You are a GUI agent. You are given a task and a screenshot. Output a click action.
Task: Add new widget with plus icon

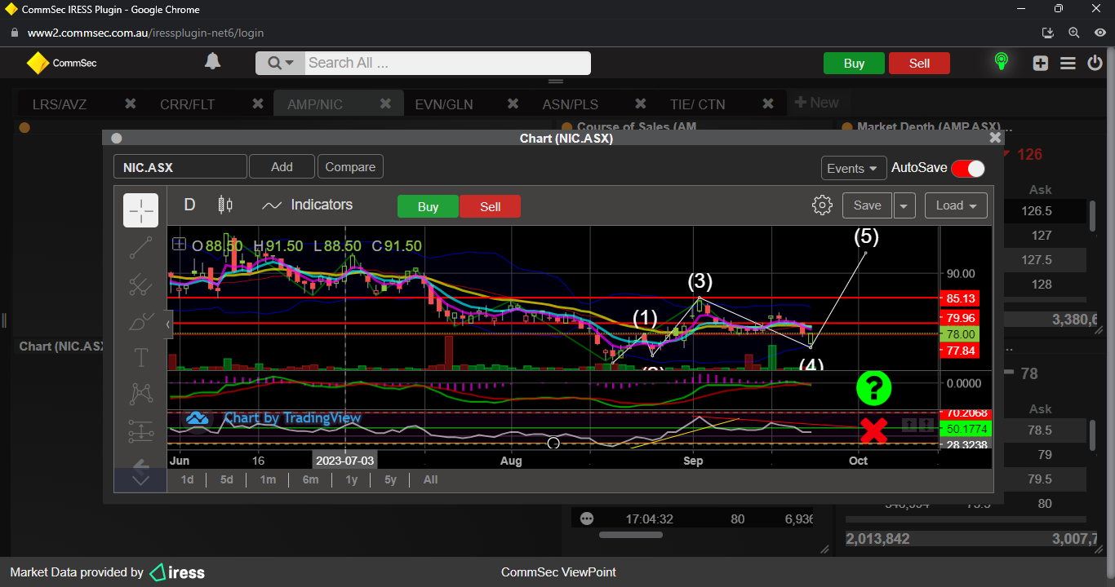coord(1040,64)
